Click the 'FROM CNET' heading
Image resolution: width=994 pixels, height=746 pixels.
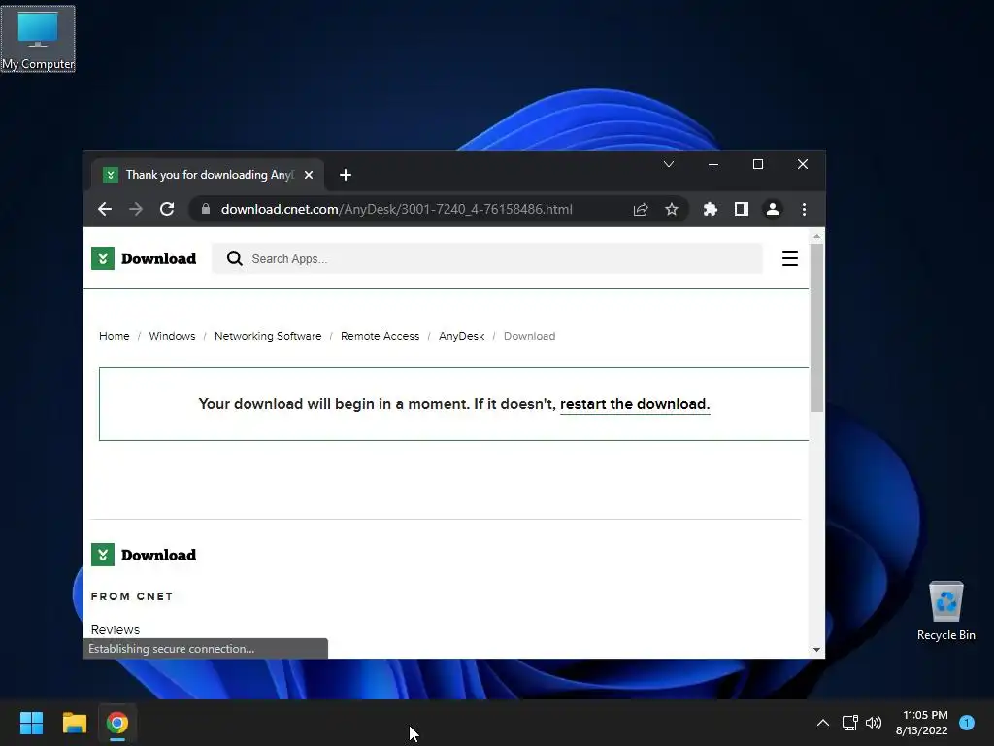(x=132, y=596)
